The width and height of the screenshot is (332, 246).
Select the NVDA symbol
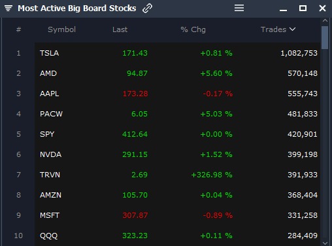(50, 154)
